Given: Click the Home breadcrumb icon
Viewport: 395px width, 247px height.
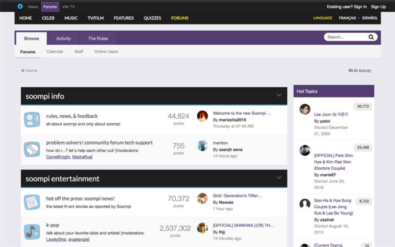Looking at the screenshot, I should (x=23, y=71).
